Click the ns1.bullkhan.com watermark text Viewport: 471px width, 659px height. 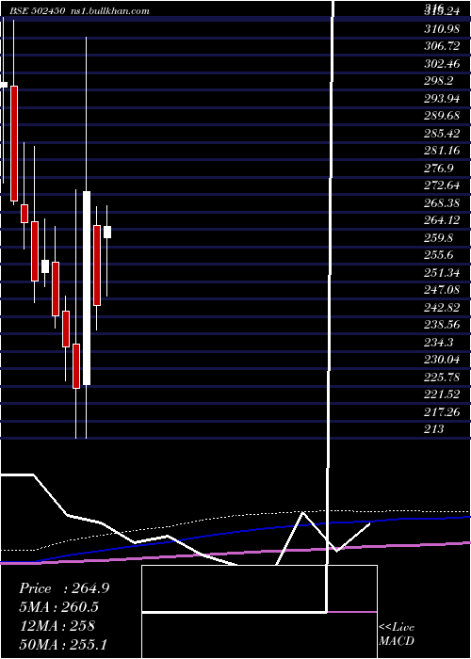[x=108, y=10]
